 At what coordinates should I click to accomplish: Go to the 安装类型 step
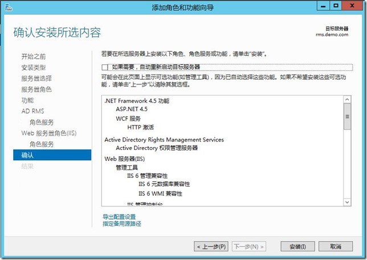click(34, 67)
